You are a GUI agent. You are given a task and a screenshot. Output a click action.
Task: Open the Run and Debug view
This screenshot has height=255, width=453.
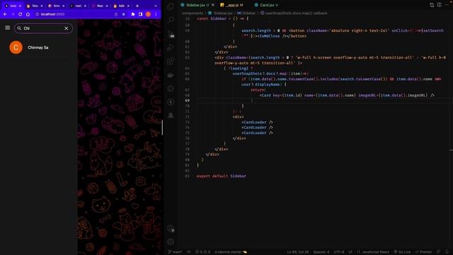click(171, 47)
